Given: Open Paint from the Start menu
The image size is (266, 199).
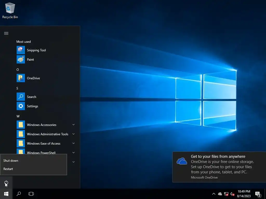Looking at the screenshot, I should 46,59.
